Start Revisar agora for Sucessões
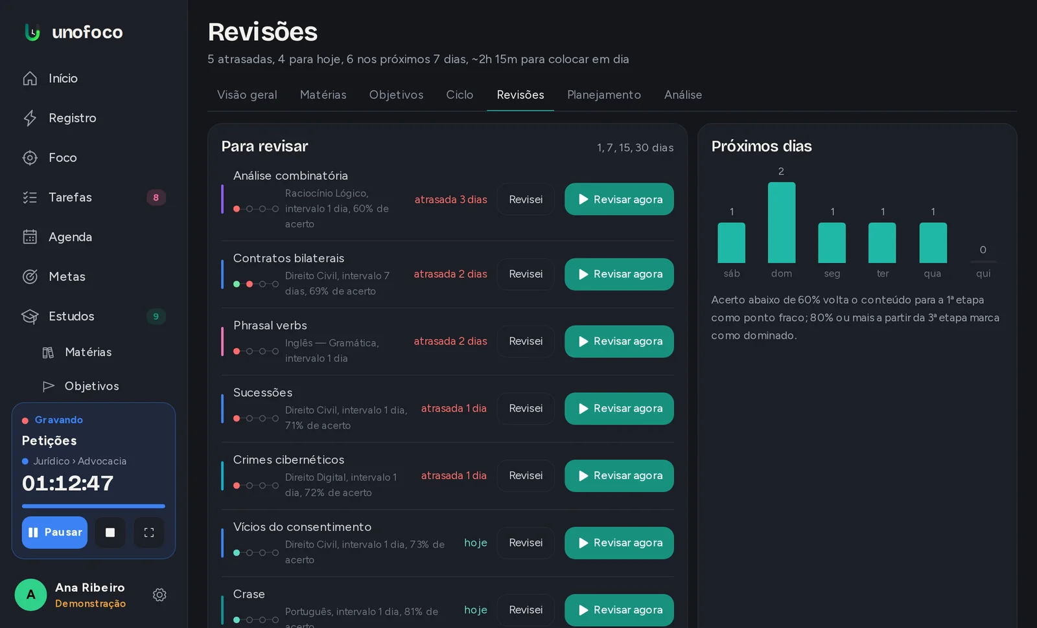1037x628 pixels. (619, 409)
